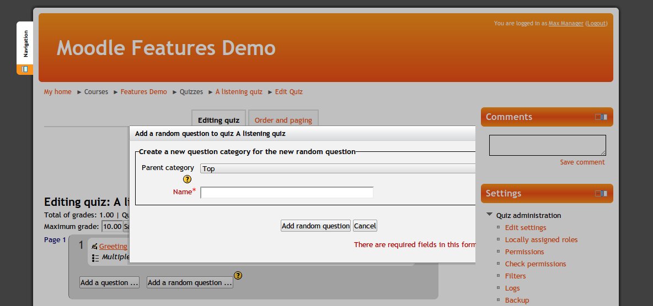Screen dimensions: 653x306
Task: Click the help icon below Parent category
Action: 188,179
